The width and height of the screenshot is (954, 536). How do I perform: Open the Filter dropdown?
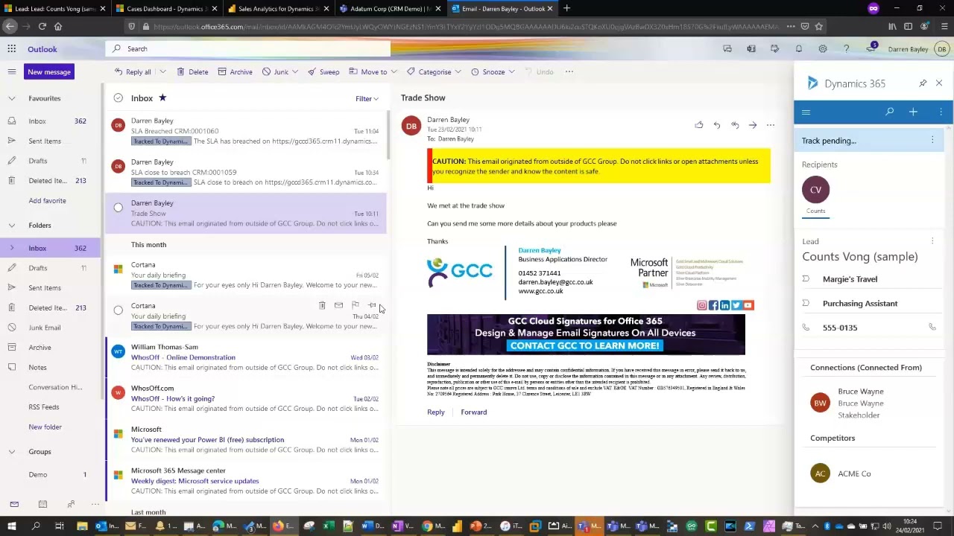click(x=367, y=98)
